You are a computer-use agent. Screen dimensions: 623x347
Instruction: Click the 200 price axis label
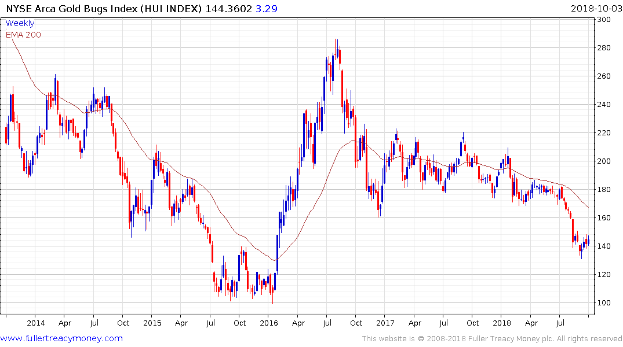point(603,161)
